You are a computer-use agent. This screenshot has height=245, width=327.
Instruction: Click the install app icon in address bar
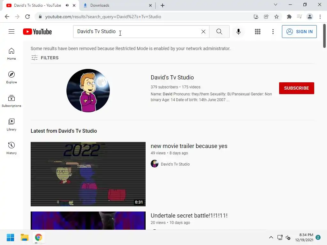(256, 17)
